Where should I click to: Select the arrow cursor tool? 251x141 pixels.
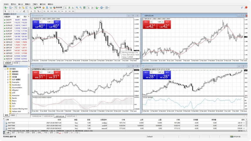pos(5,11)
